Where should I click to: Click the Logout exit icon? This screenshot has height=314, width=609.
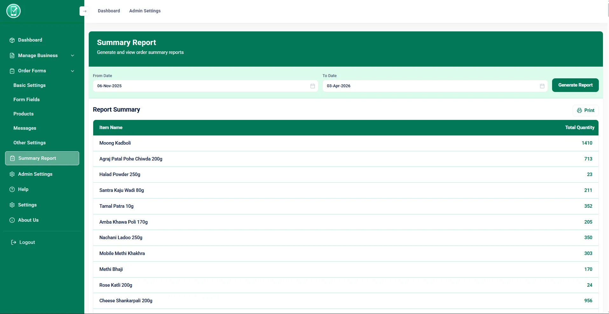point(14,242)
